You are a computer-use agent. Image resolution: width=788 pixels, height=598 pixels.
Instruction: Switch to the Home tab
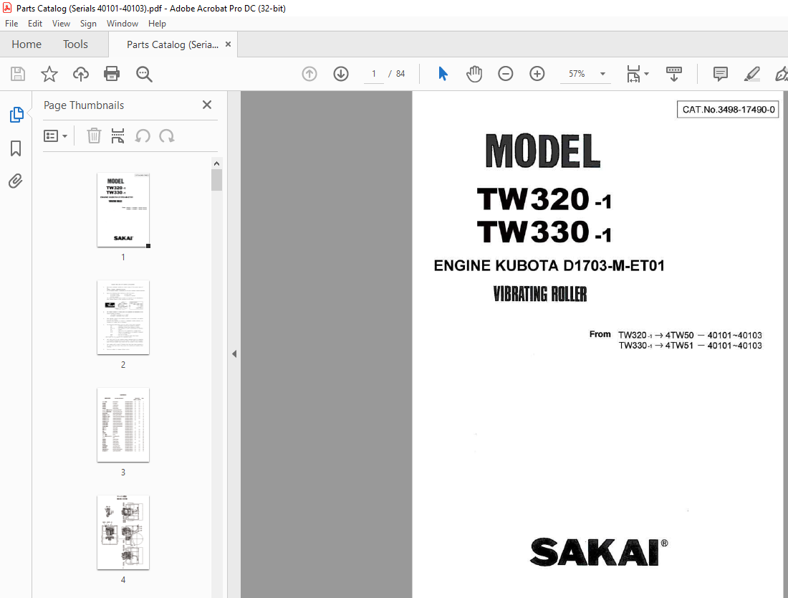[x=26, y=44]
